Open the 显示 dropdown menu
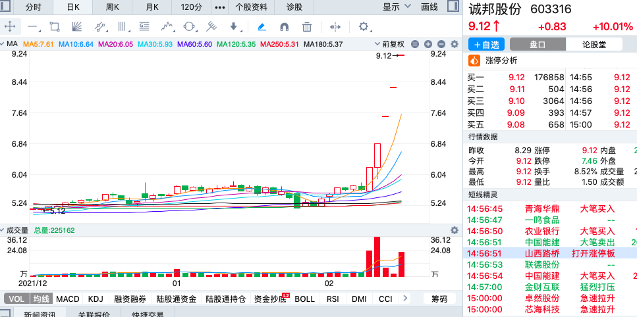637x317 pixels. 397,7
